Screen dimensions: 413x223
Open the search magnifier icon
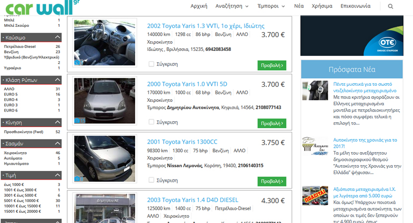point(390,6)
